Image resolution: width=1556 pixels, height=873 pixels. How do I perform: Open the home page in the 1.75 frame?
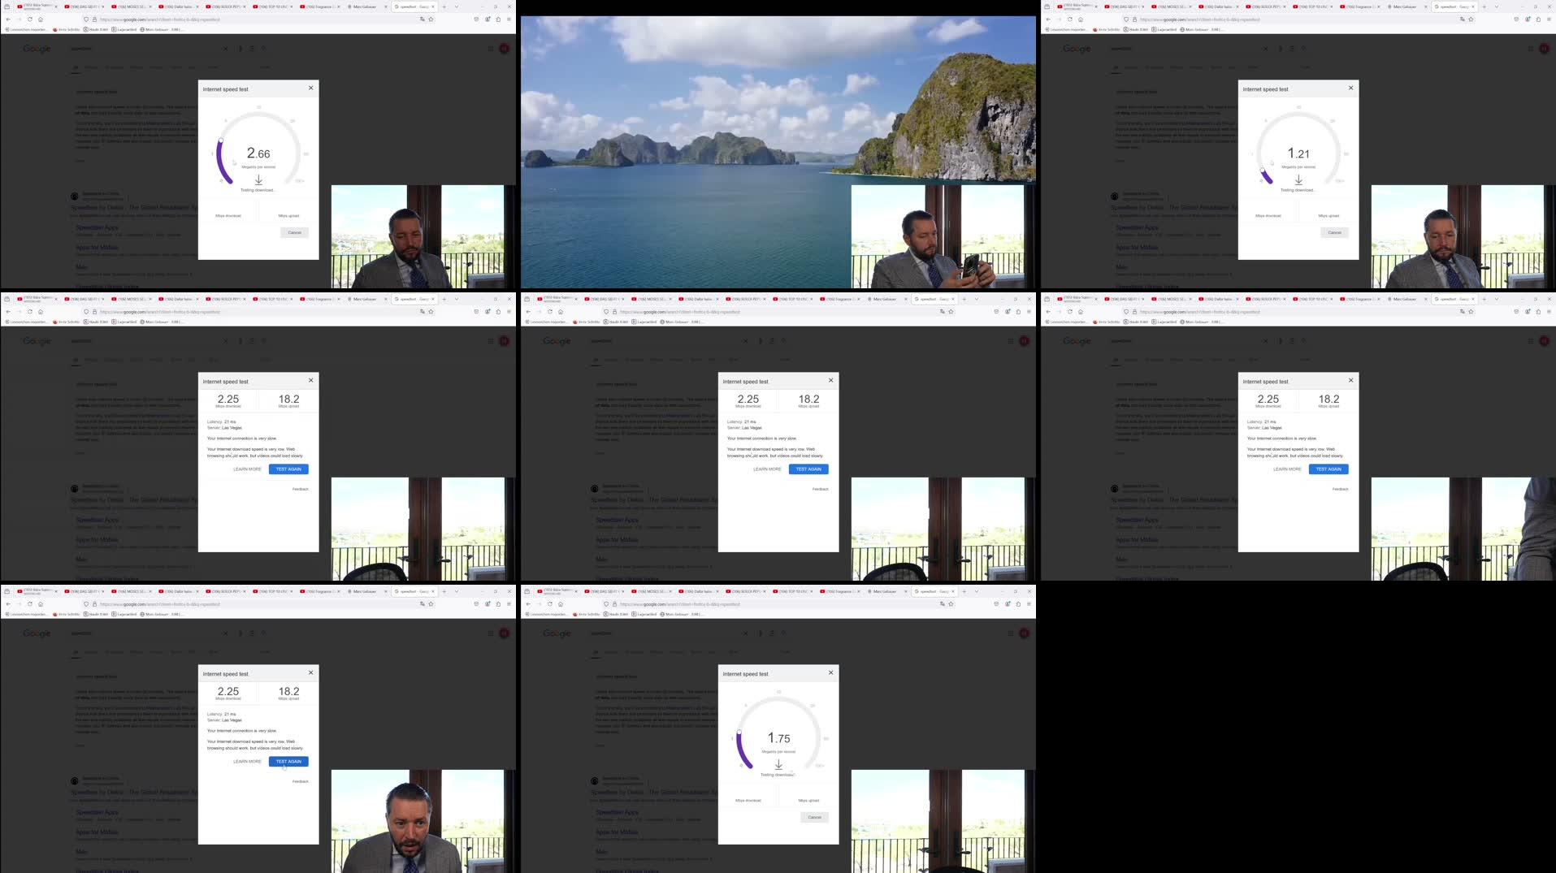point(560,603)
